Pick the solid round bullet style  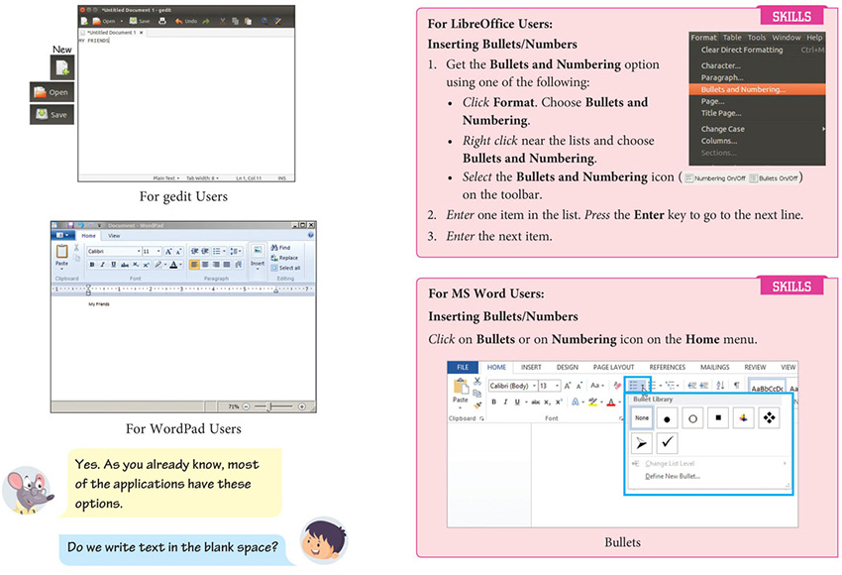(x=667, y=418)
